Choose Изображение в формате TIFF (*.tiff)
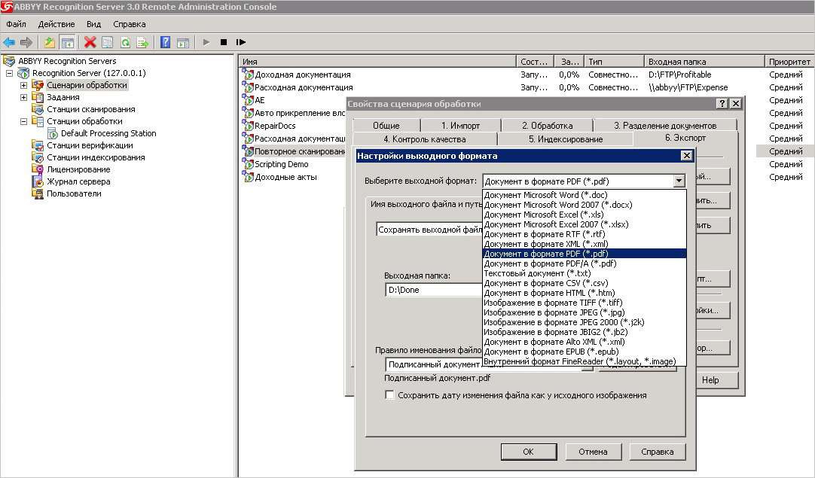The width and height of the screenshot is (815, 478). (x=585, y=303)
